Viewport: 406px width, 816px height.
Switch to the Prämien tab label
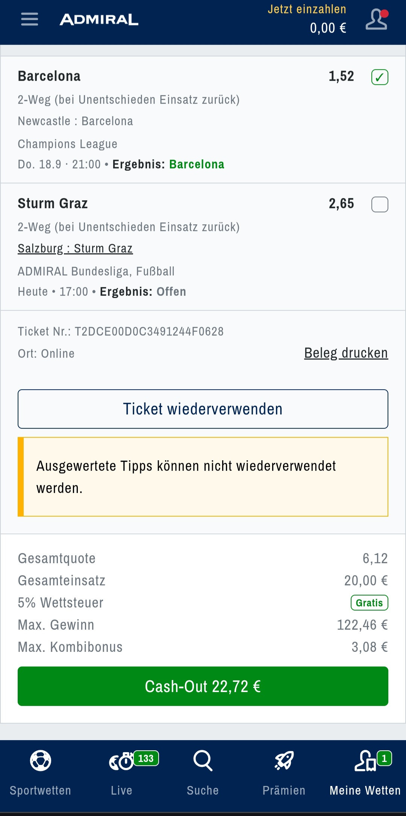[284, 790]
